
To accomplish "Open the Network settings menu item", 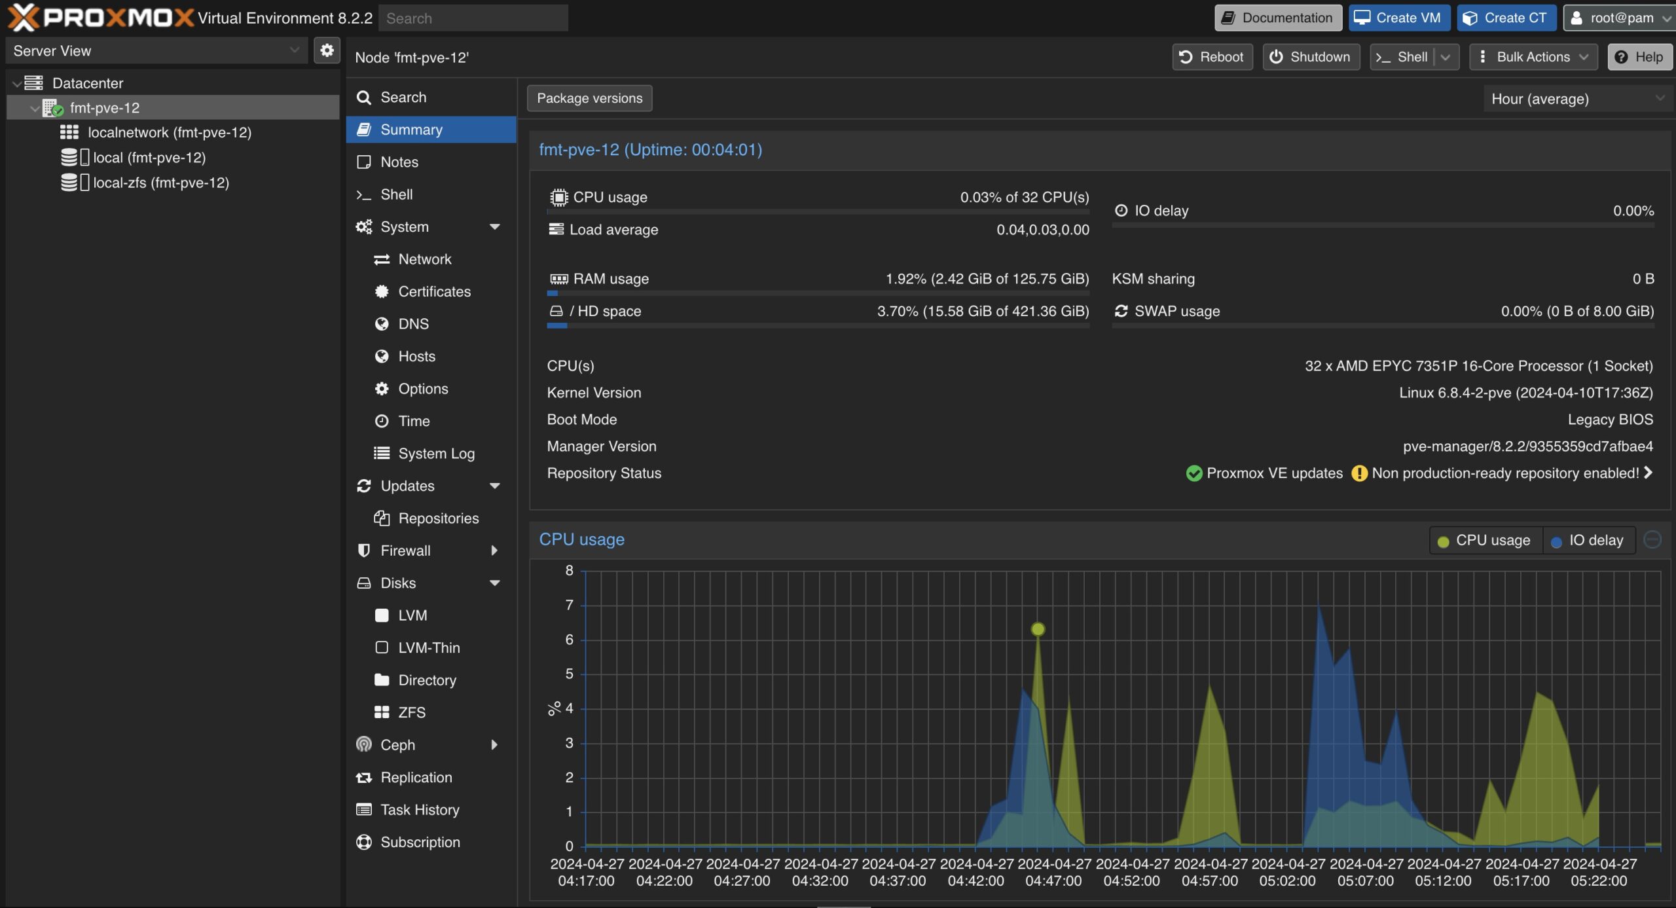I will 424,259.
